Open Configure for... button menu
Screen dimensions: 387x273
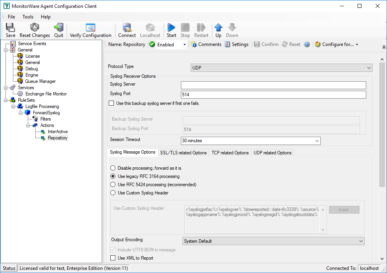coord(337,44)
